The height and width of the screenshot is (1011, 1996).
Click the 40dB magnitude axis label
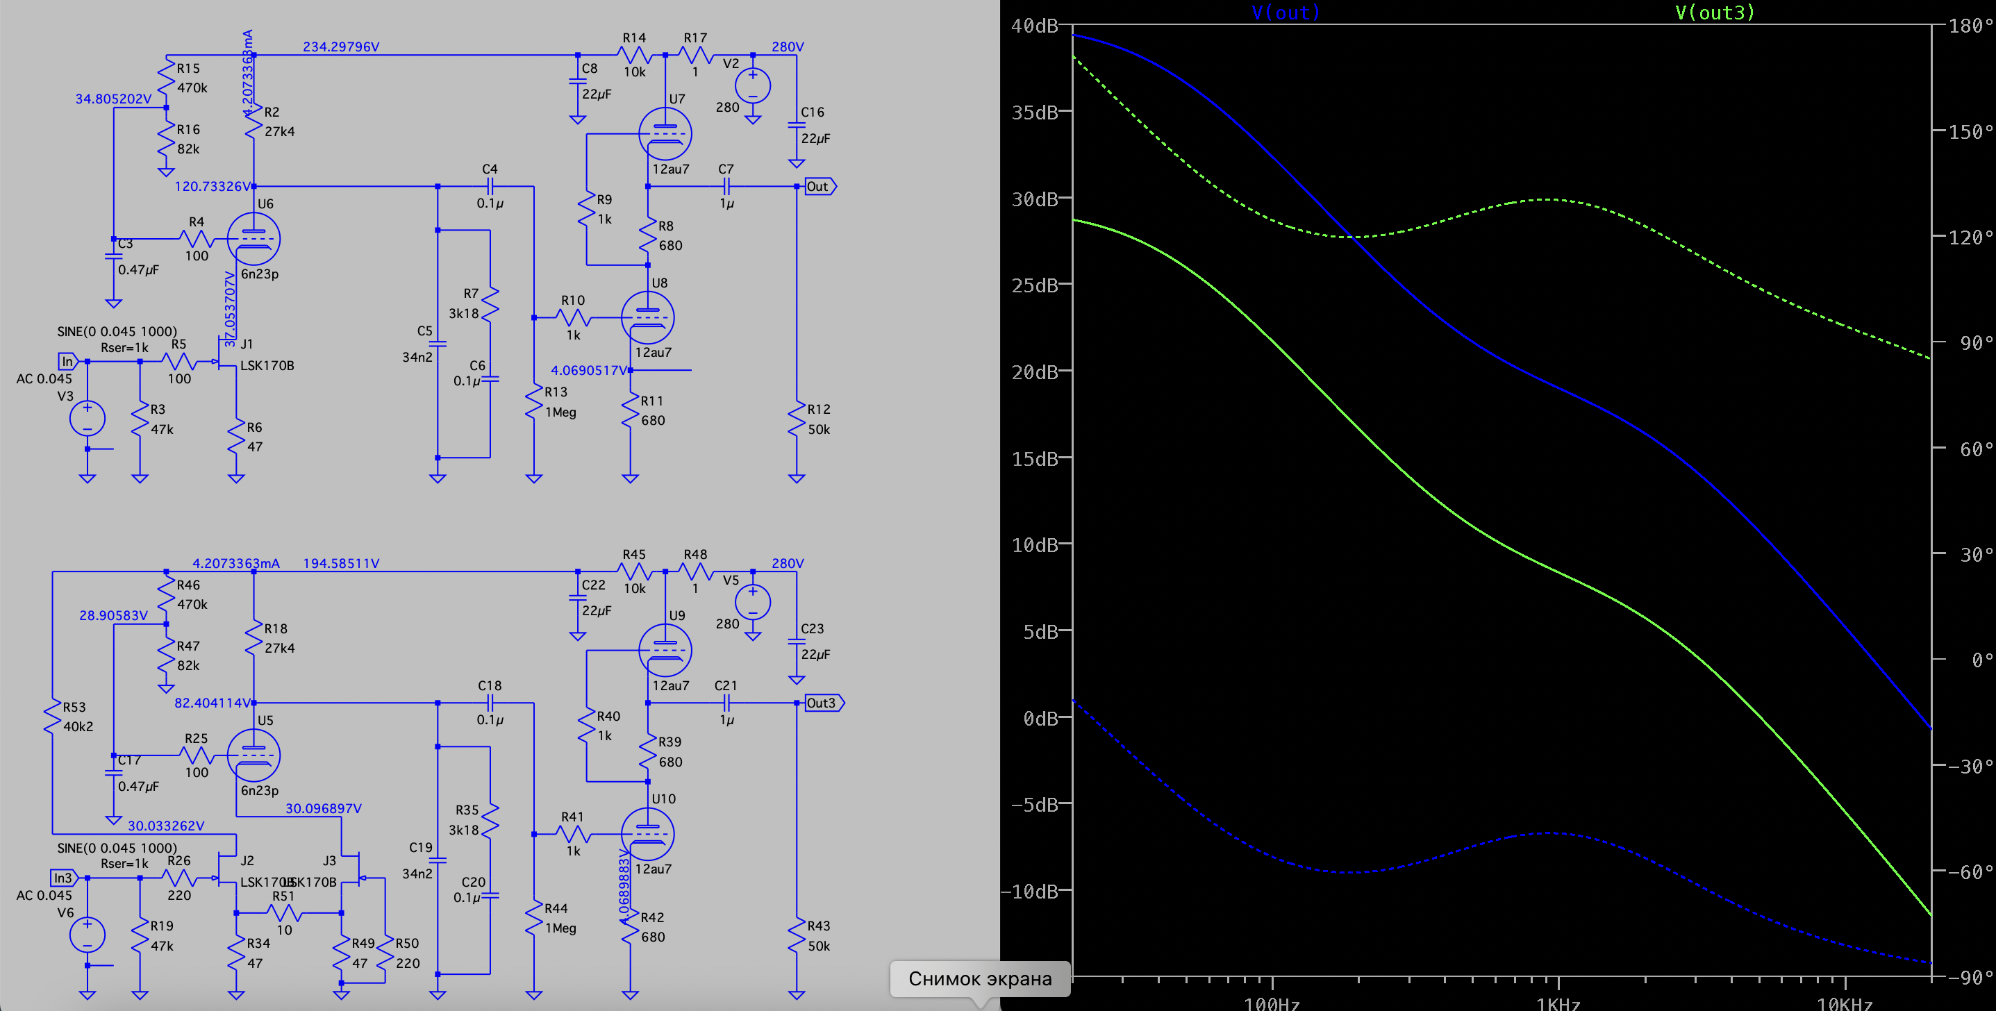1034,26
